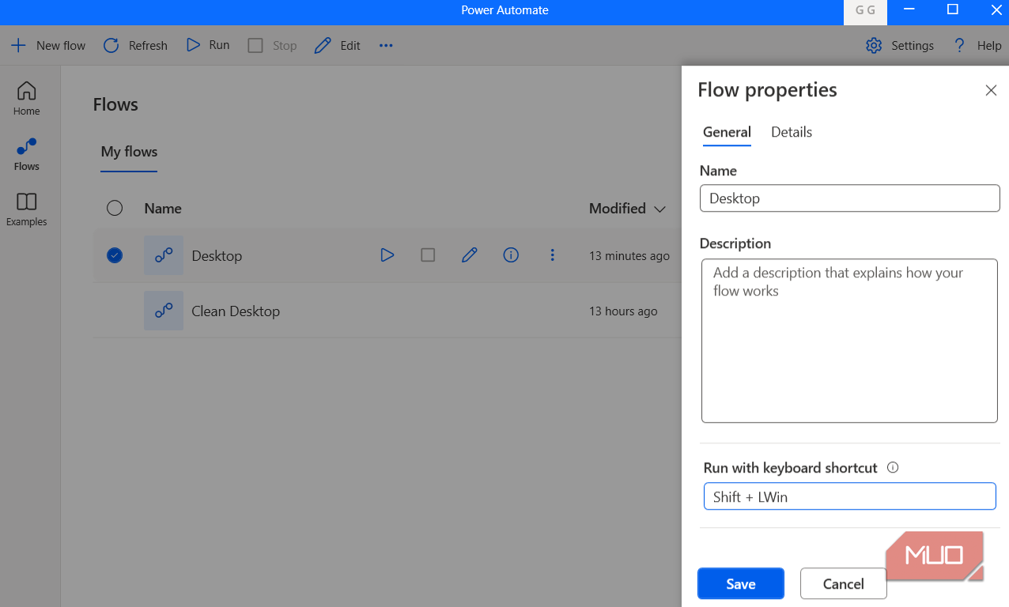Select the Desktop flow name in the list
The height and width of the screenshot is (607, 1009).
click(x=217, y=256)
